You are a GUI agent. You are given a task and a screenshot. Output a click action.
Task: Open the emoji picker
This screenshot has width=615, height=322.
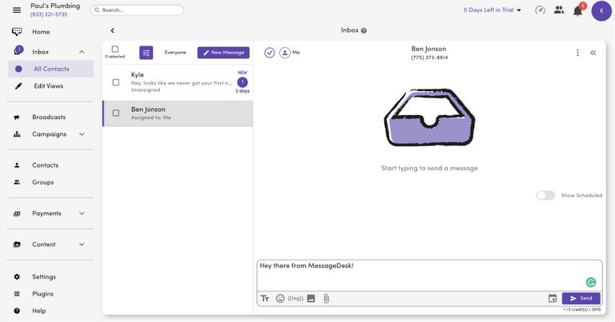tap(280, 299)
